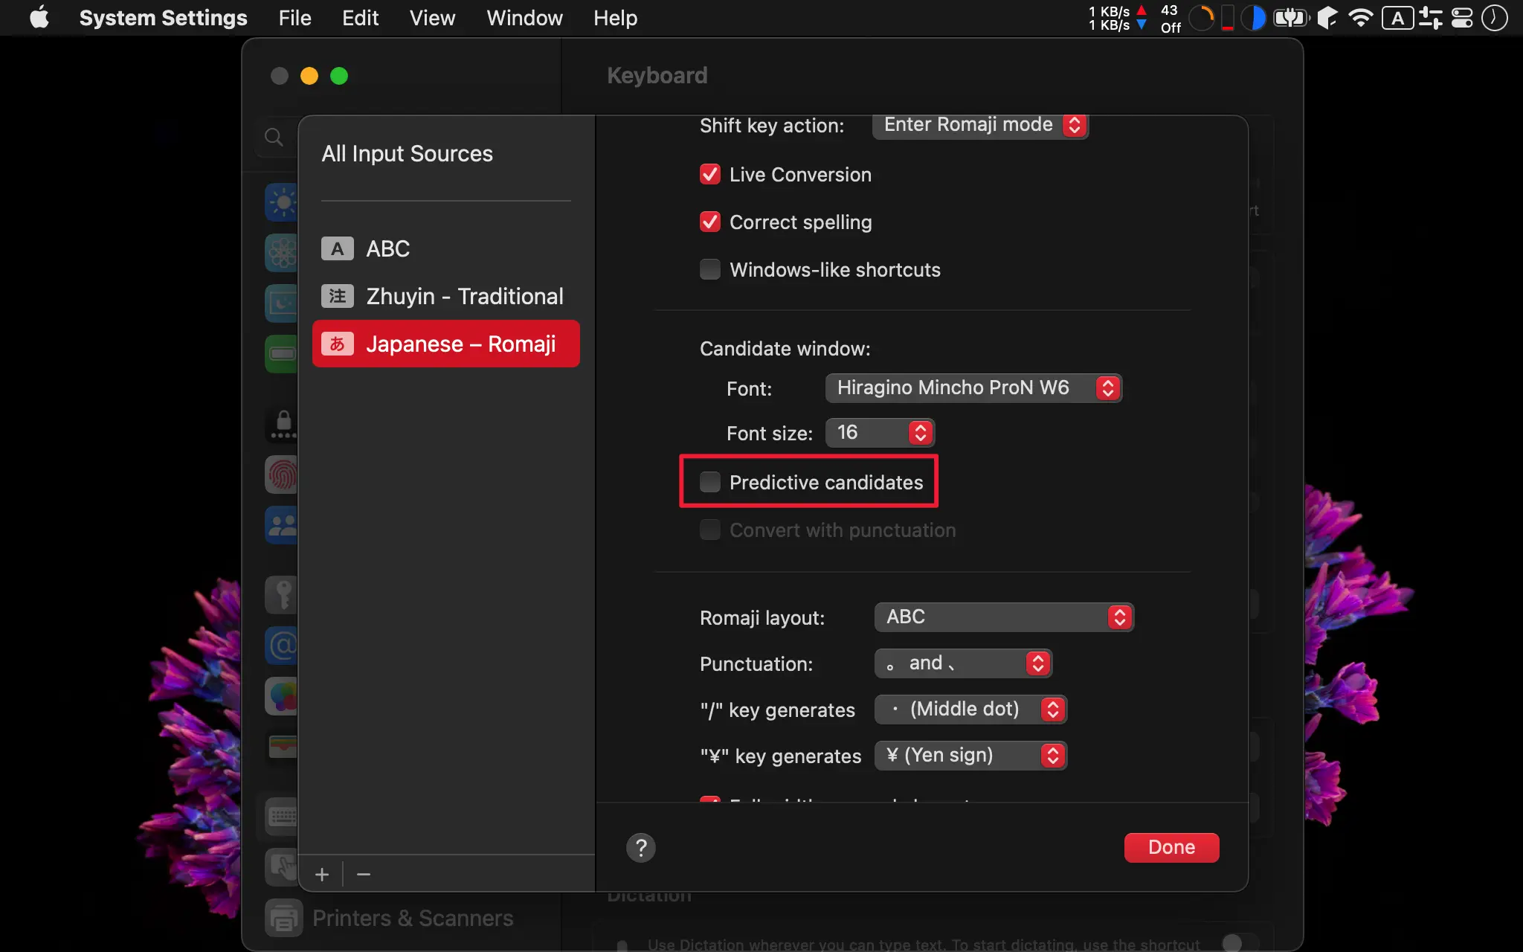1523x952 pixels.
Task: Open the Font size dropdown showing 16
Action: (880, 432)
